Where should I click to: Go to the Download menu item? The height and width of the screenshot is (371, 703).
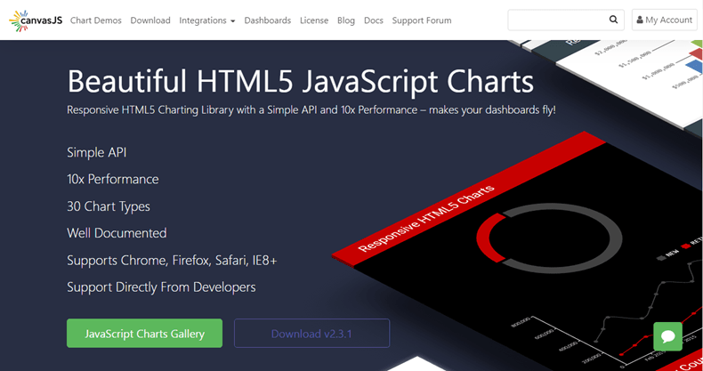(x=149, y=20)
